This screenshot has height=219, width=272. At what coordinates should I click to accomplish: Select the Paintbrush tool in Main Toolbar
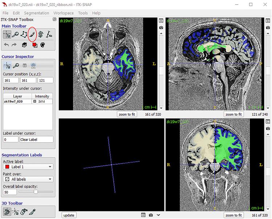click(x=32, y=34)
